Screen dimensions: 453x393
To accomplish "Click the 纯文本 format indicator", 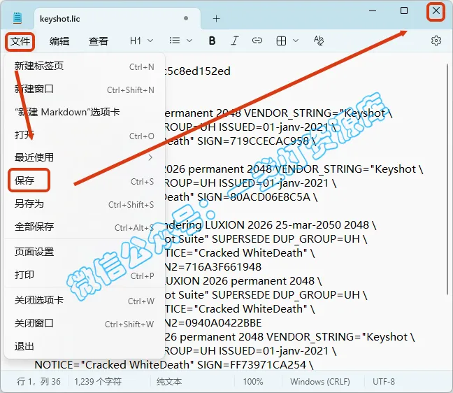I will pyautogui.click(x=169, y=382).
